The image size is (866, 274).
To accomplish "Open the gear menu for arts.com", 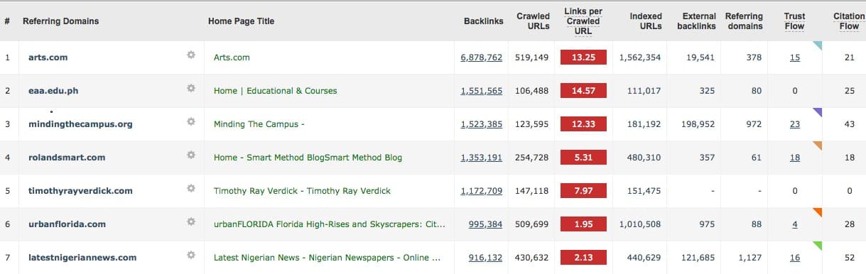I will (191, 55).
